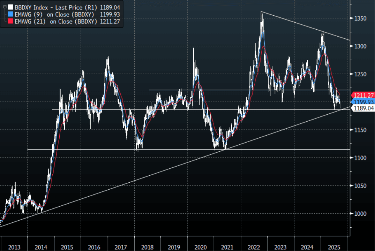Collapse the BBDXY Index legend tree
This screenshot has width=375, height=251.
click(x=5, y=7)
